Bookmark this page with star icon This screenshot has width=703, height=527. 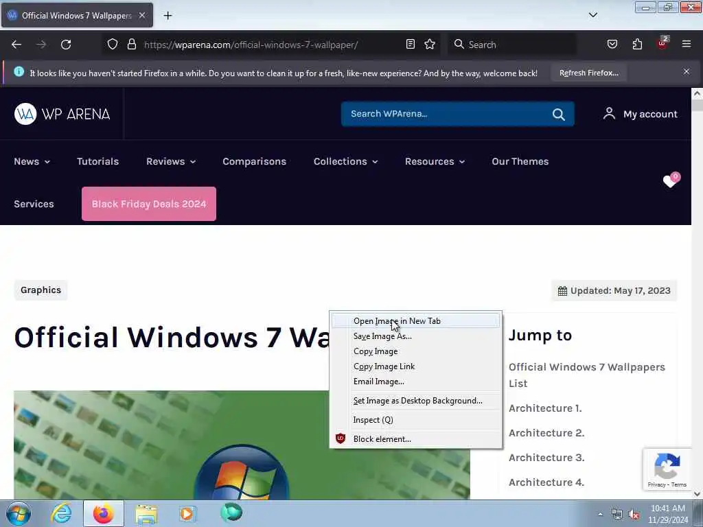(x=430, y=45)
